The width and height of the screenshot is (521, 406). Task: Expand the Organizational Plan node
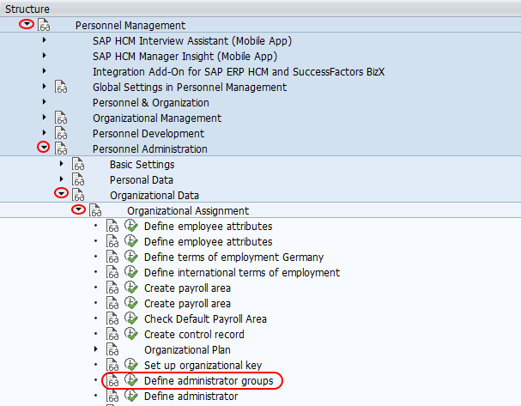[95, 348]
